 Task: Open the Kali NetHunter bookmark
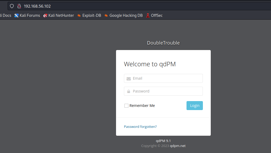59,15
